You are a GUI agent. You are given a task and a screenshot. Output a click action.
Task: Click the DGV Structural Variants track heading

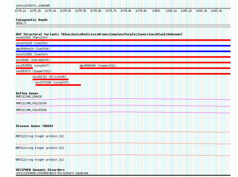tap(99, 34)
